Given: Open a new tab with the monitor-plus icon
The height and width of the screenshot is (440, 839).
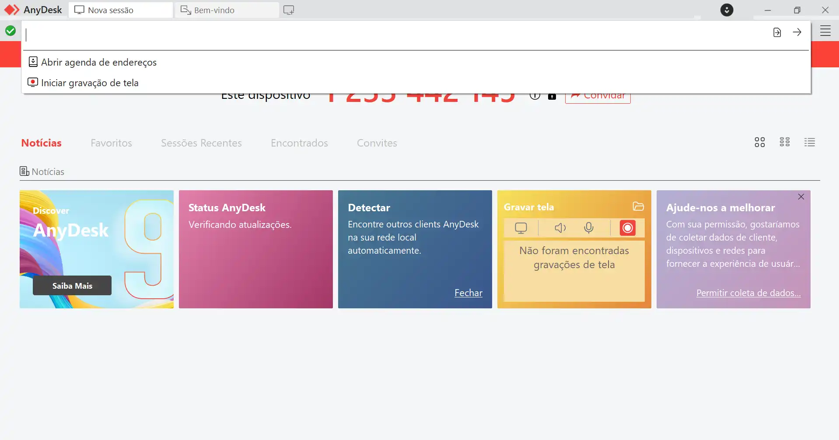Looking at the screenshot, I should [289, 10].
